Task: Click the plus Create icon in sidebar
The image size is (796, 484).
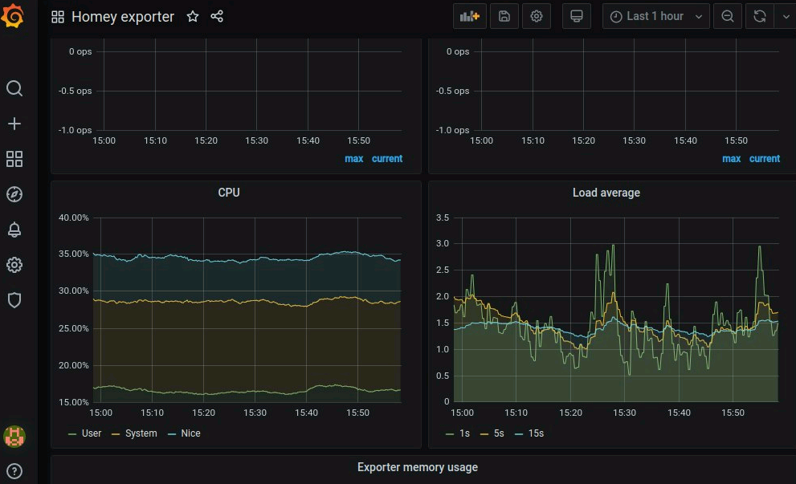Action: 14,124
